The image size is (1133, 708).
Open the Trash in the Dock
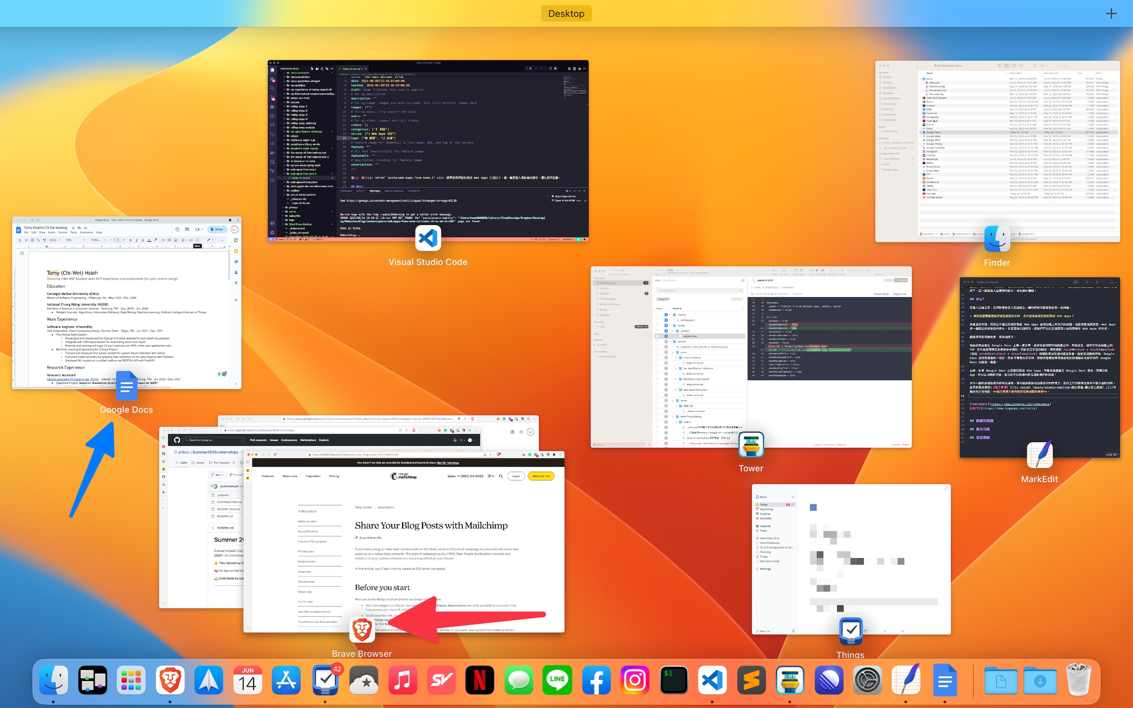[1079, 680]
